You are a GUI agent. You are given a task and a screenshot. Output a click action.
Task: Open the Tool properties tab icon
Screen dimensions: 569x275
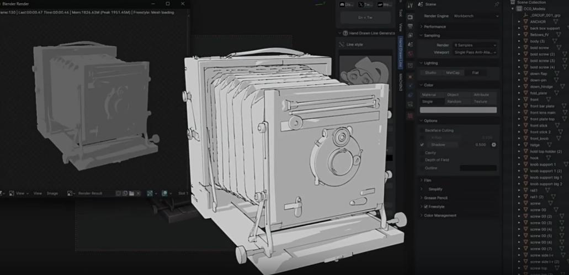tap(410, 5)
